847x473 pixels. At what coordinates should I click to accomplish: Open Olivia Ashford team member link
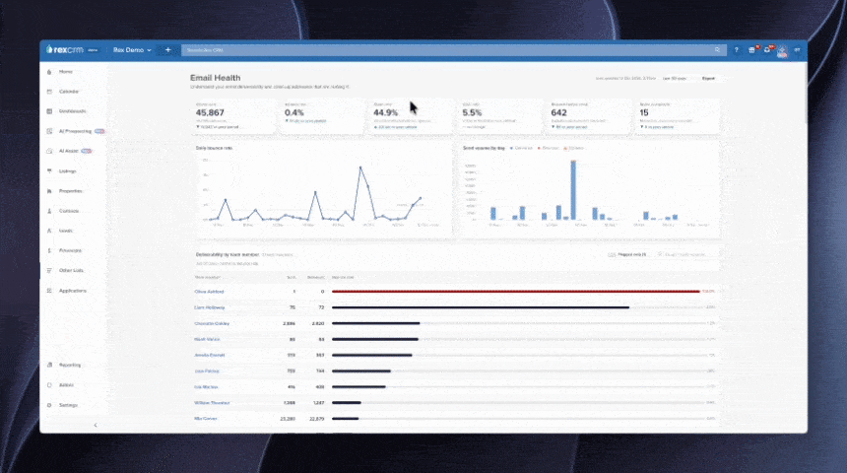209,292
